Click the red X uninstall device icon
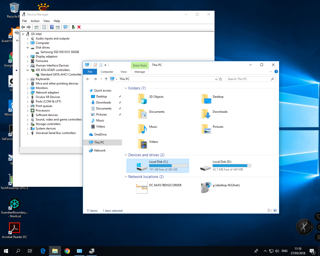 pyautogui.click(x=79, y=27)
